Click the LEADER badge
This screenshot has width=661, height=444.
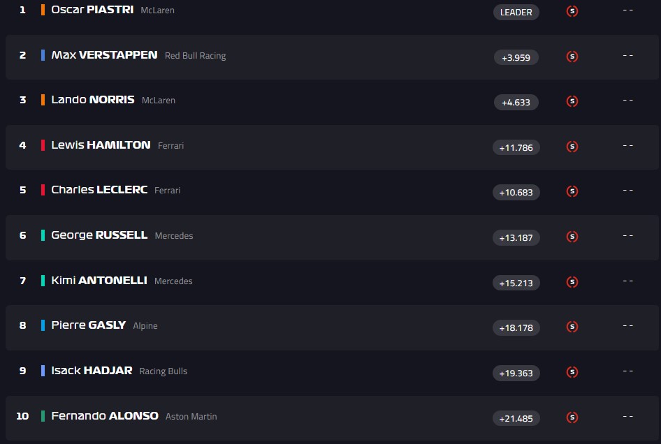516,12
